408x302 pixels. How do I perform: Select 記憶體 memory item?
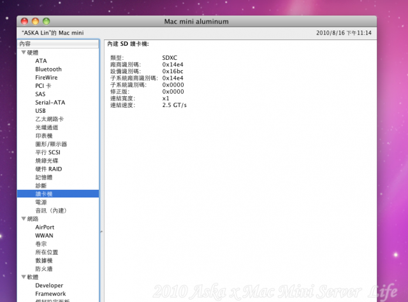coord(44,177)
